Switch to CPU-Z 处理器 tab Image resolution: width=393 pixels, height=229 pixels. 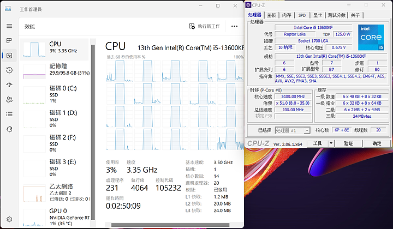255,15
